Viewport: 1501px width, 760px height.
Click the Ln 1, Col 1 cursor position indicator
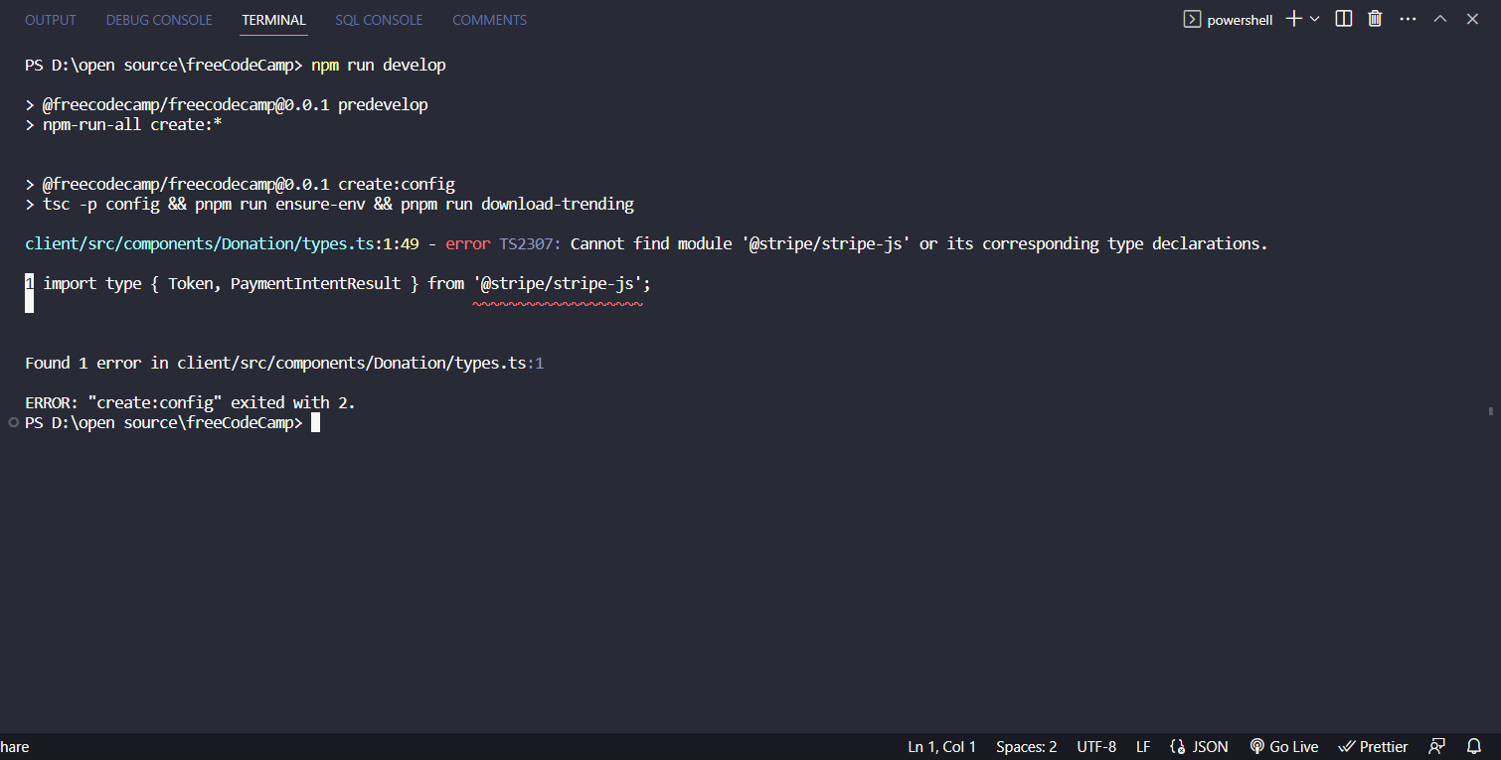coord(940,746)
